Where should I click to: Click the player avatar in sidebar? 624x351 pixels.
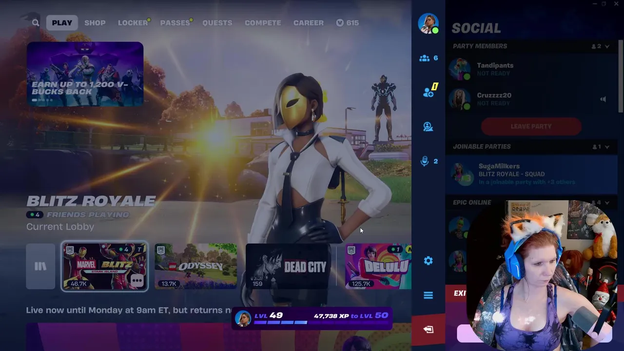point(428,23)
